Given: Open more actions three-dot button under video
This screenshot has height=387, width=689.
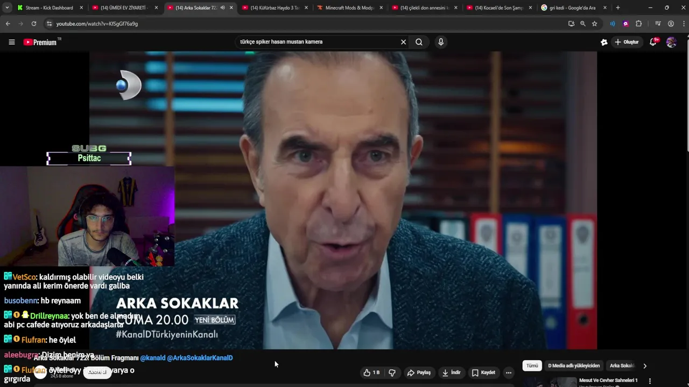Looking at the screenshot, I should tap(508, 372).
